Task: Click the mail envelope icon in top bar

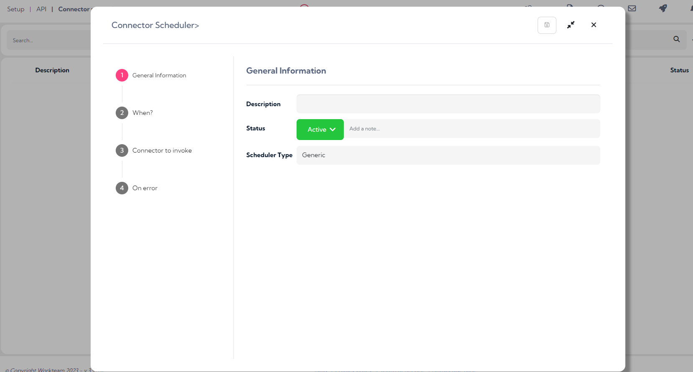Action: pos(632,8)
